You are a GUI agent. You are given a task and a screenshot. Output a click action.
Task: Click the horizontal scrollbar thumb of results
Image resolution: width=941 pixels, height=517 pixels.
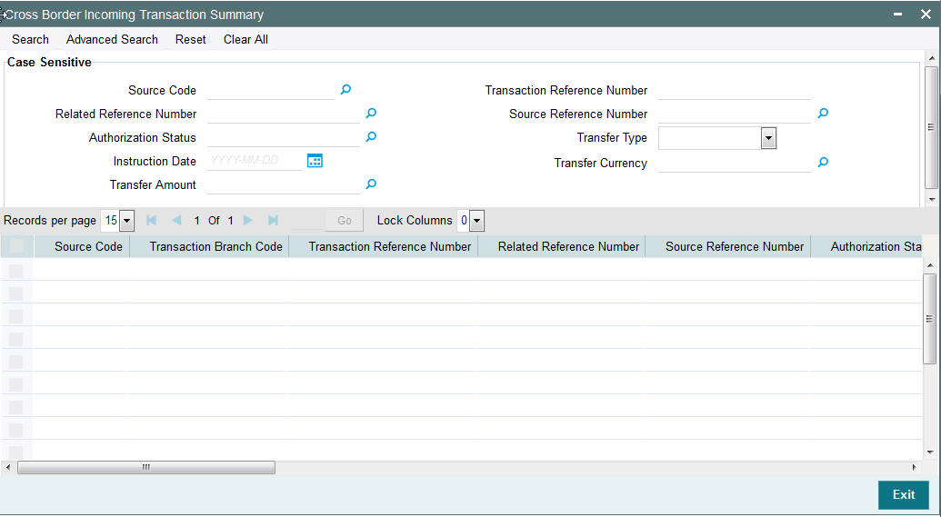click(146, 467)
